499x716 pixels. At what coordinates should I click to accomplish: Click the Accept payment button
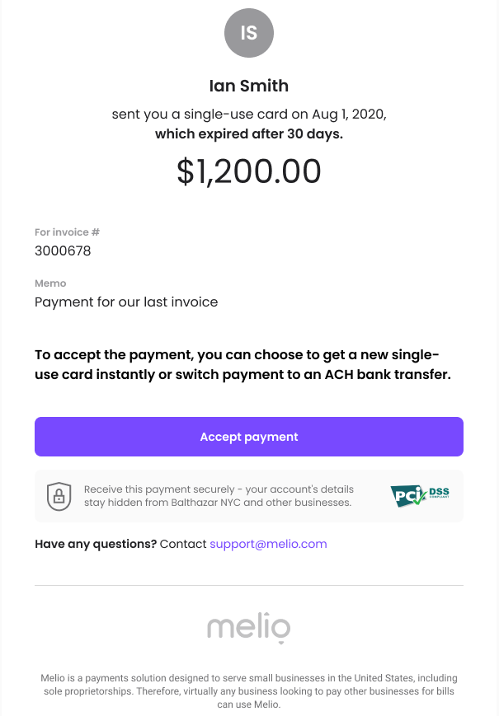tap(249, 437)
